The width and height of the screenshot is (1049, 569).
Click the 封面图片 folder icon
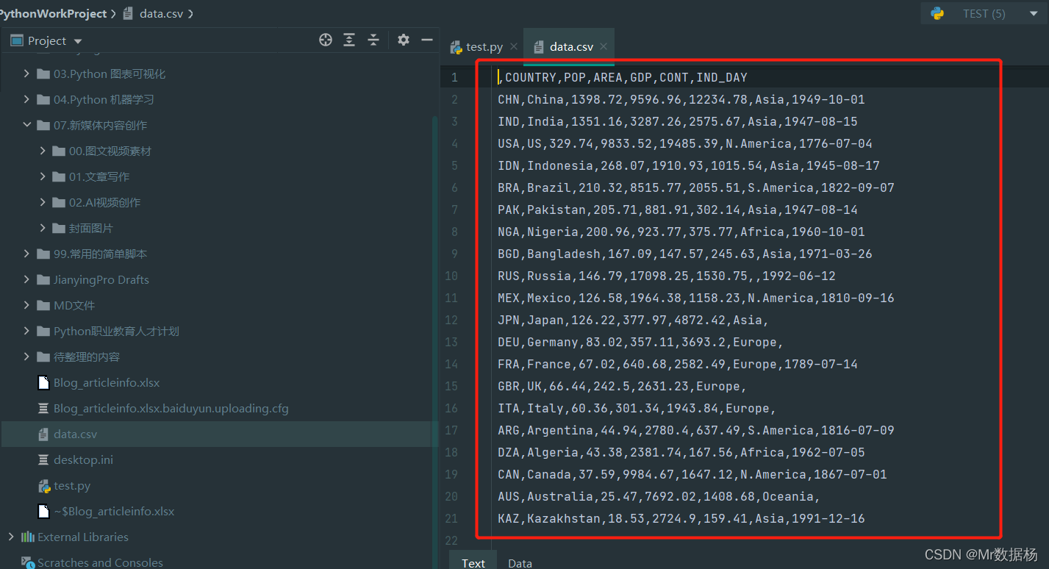pos(60,228)
